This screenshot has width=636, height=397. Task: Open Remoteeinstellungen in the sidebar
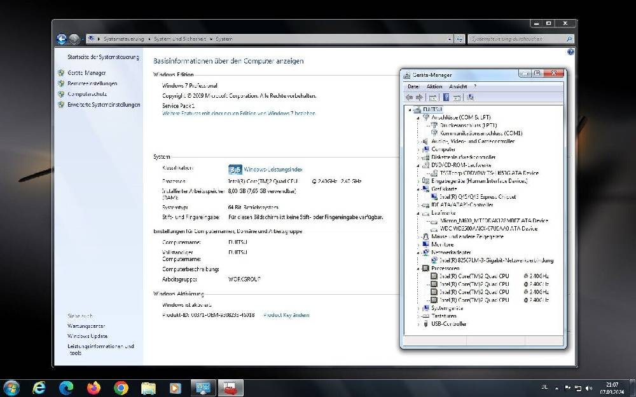point(92,83)
